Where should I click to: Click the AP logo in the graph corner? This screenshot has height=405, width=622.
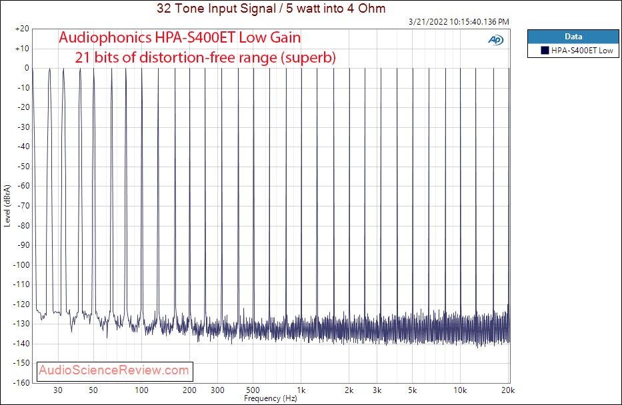click(x=495, y=40)
